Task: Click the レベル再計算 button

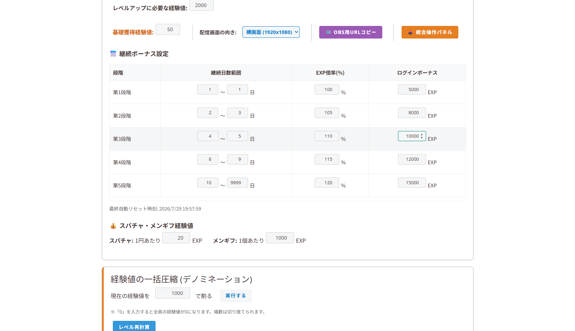Action: [x=134, y=326]
